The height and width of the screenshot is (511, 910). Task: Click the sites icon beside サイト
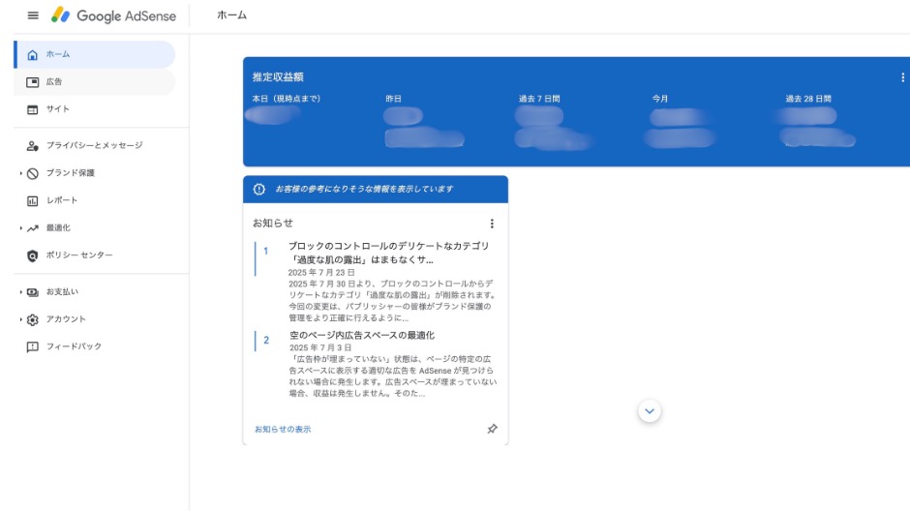[33, 109]
